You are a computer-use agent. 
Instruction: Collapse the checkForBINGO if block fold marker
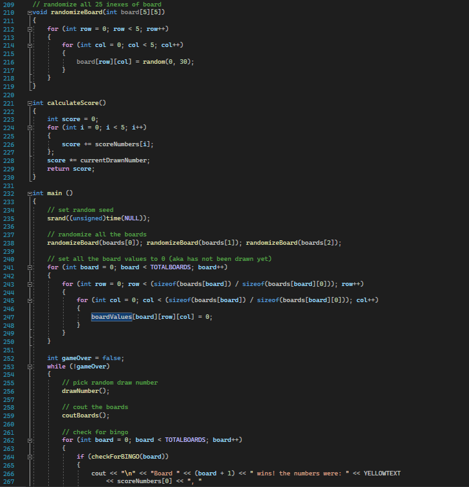click(30, 457)
